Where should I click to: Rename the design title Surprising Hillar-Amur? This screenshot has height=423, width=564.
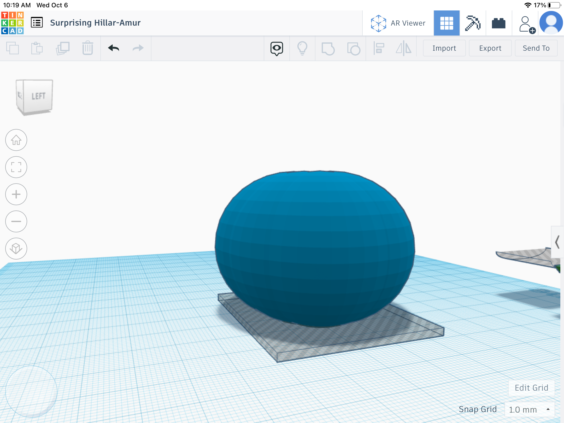(95, 23)
